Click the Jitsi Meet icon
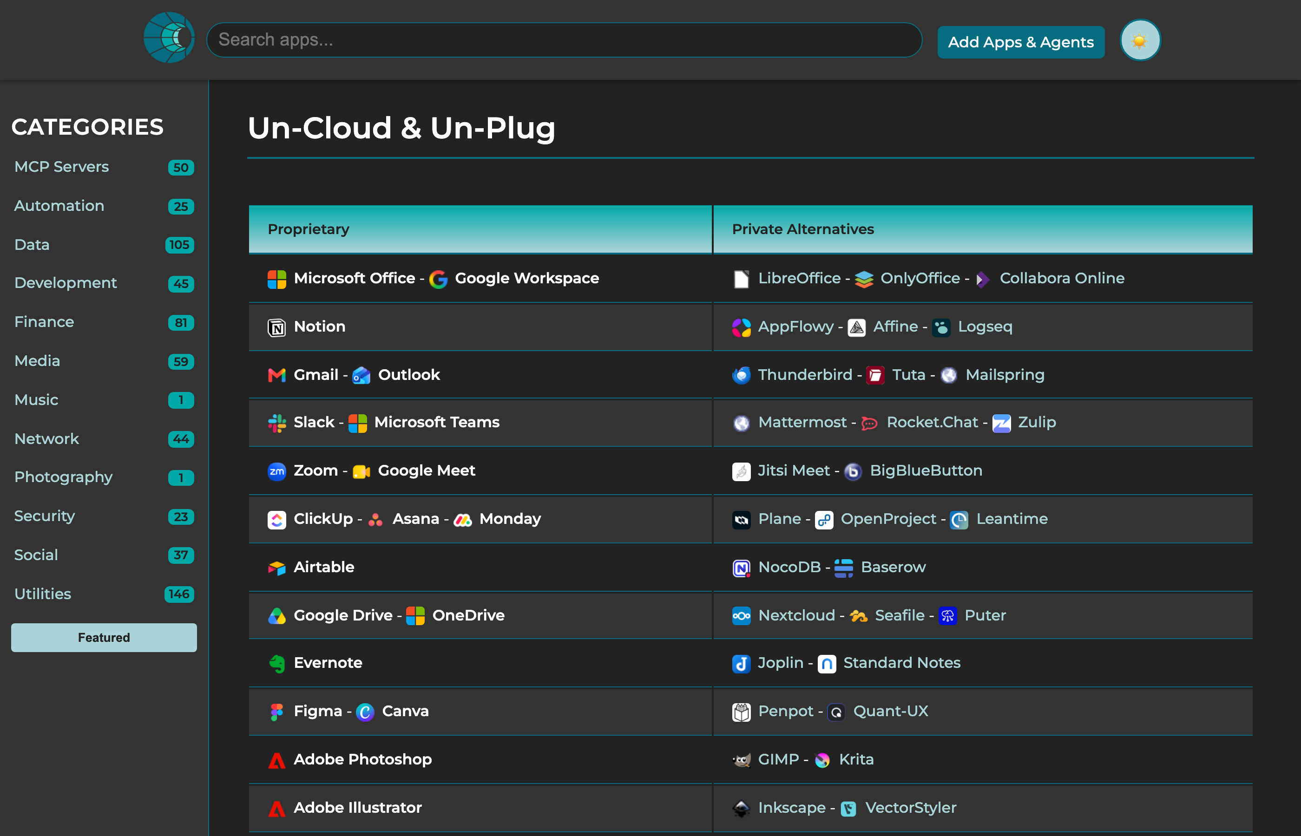The width and height of the screenshot is (1301, 836). [x=741, y=471]
